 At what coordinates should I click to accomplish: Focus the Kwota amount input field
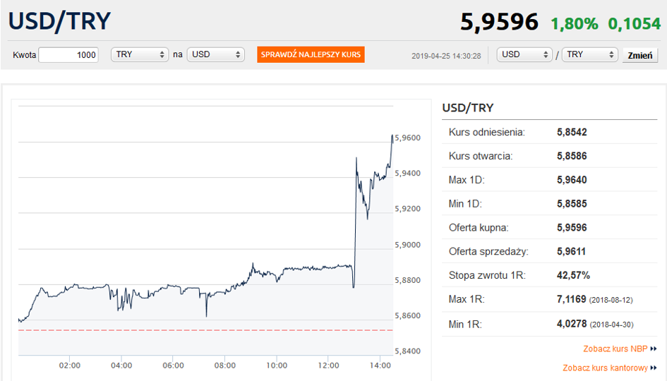click(68, 55)
